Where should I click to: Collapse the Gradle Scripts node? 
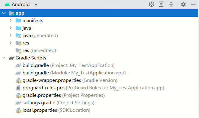4,58
